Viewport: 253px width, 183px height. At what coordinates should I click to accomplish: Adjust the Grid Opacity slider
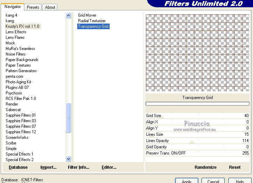tap(198, 147)
